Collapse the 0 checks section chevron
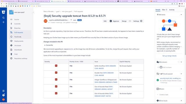 pos(181,15)
